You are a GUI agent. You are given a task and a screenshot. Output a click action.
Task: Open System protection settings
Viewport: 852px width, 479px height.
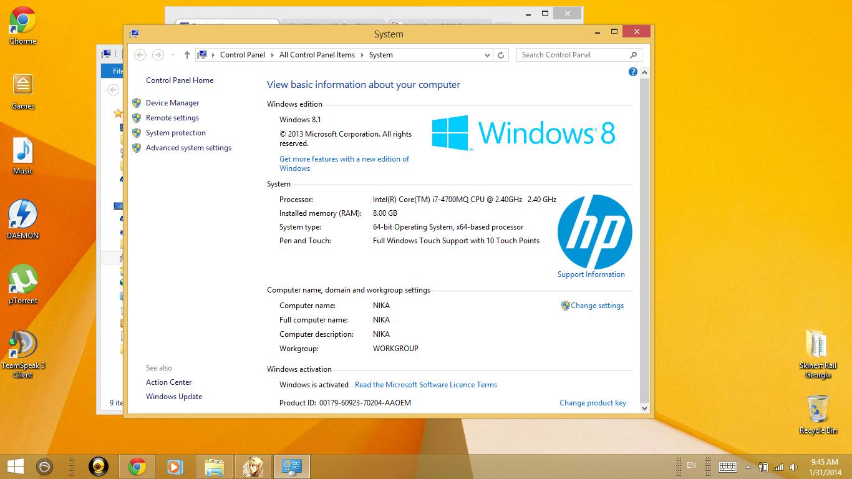[x=175, y=133]
